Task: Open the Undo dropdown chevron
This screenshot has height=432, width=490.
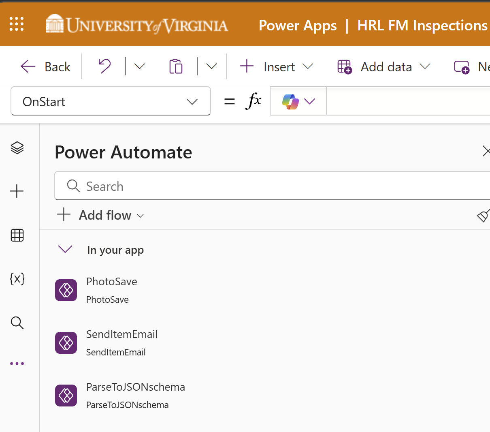Action: pos(139,66)
